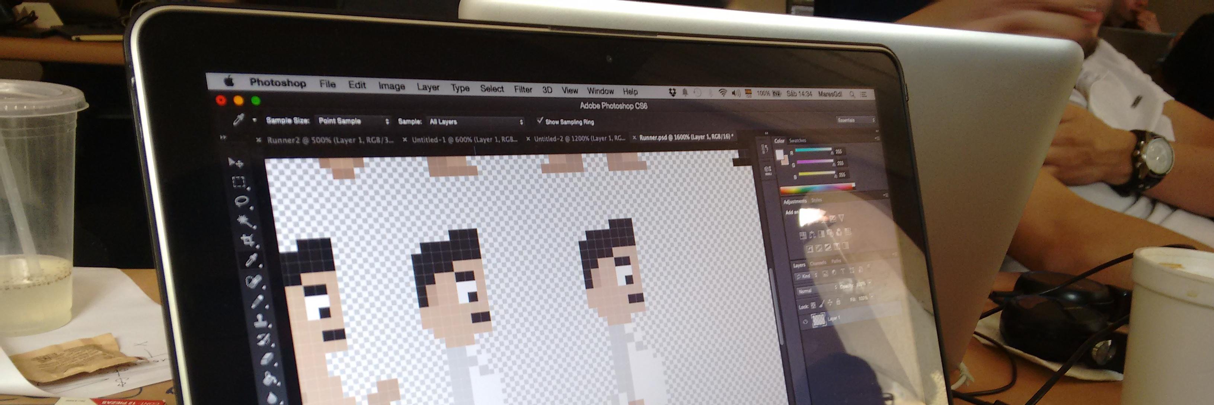Open the Layer menu
Viewport: 1214px width, 405px height.
pyautogui.click(x=428, y=87)
